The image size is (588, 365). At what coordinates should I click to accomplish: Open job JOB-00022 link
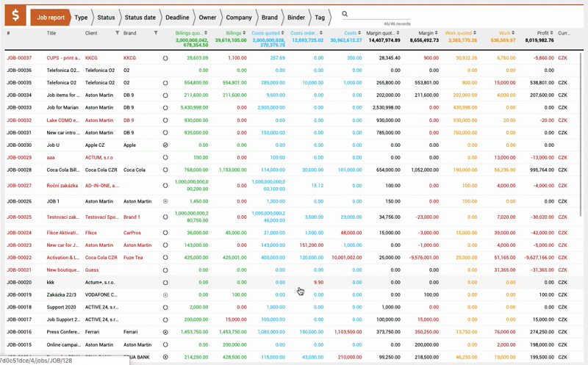pos(19,258)
